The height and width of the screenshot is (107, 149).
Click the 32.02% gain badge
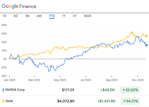tap(130, 90)
